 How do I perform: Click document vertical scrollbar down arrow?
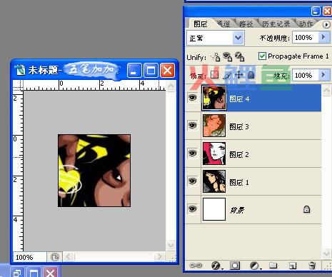point(171,245)
